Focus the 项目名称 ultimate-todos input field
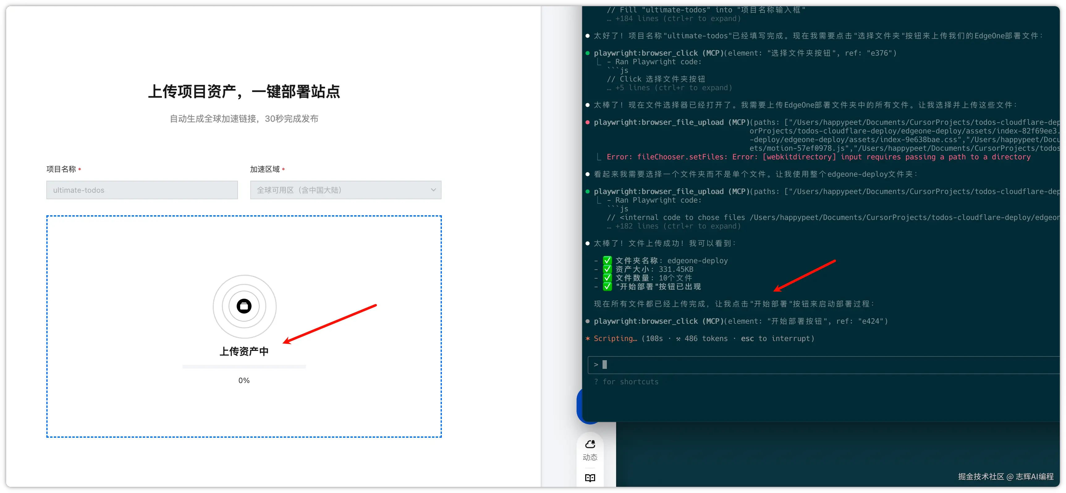 [x=142, y=190]
